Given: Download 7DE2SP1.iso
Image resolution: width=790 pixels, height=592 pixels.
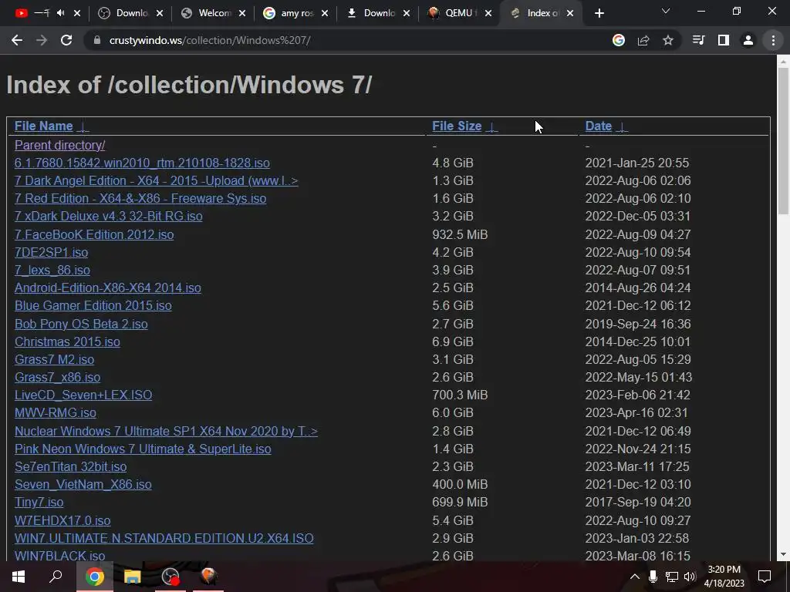Looking at the screenshot, I should 52,252.
